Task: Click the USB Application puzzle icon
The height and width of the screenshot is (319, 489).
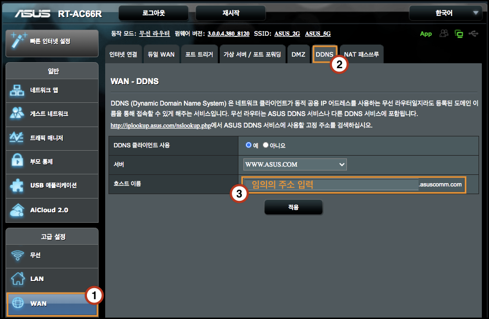Action: 17,186
